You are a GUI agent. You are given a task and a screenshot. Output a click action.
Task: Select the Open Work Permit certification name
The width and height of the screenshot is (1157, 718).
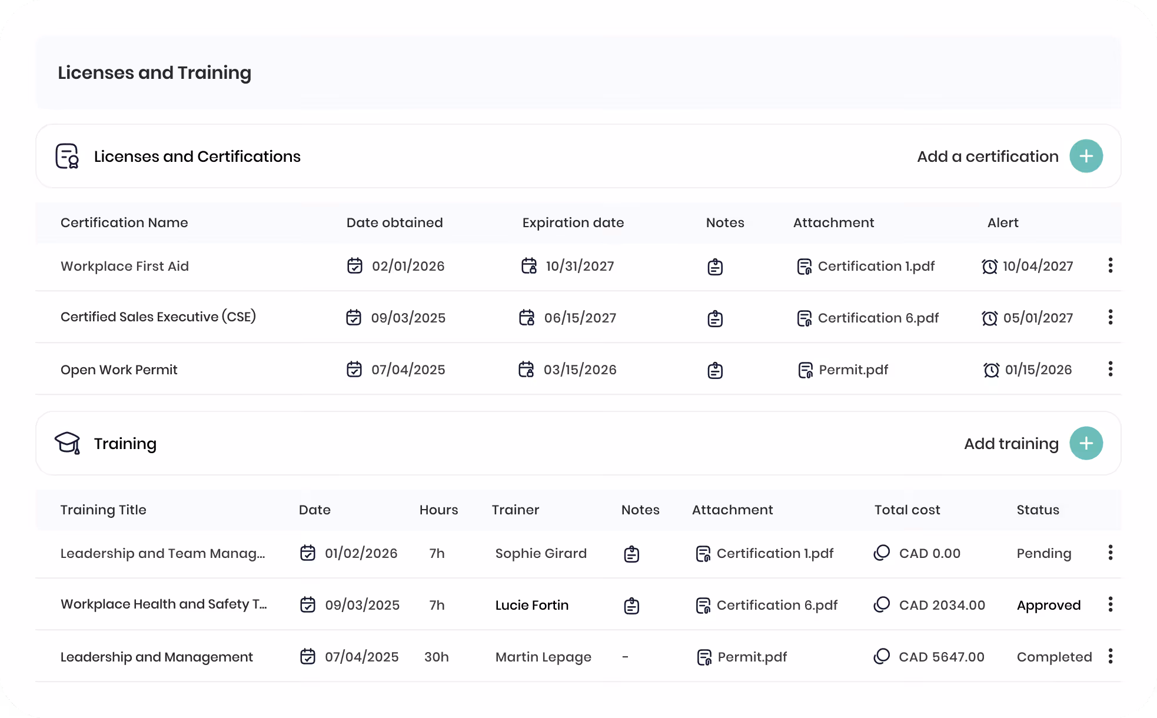tap(119, 370)
